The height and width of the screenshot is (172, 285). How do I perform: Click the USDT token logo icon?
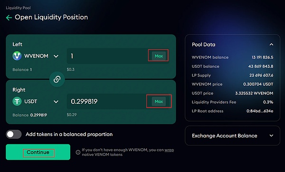[x=17, y=101]
